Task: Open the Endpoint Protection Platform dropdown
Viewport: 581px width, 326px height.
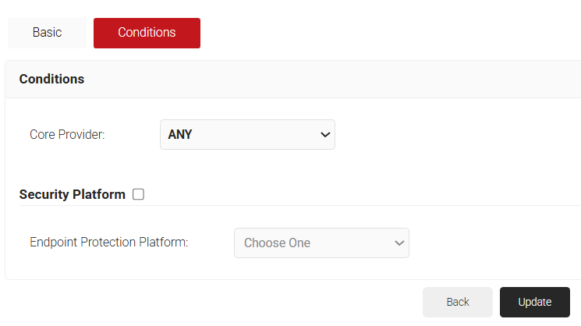Action: point(321,243)
